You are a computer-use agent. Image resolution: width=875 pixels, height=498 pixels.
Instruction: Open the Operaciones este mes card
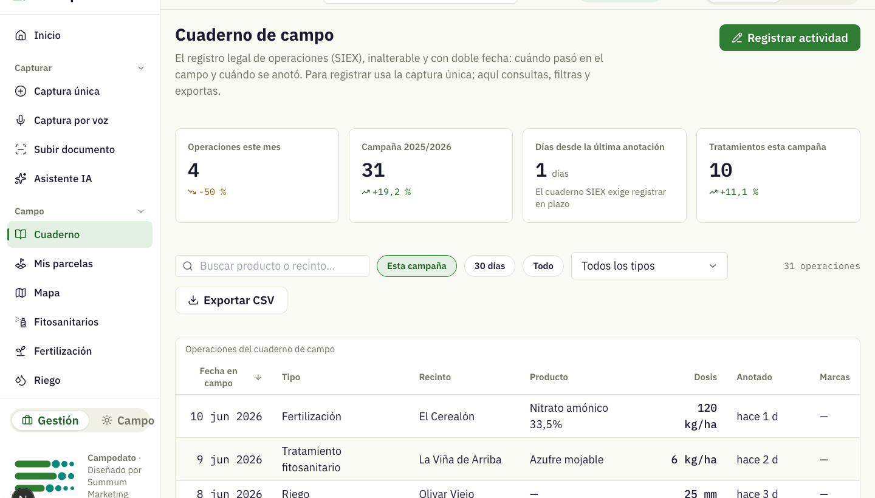[x=257, y=176]
